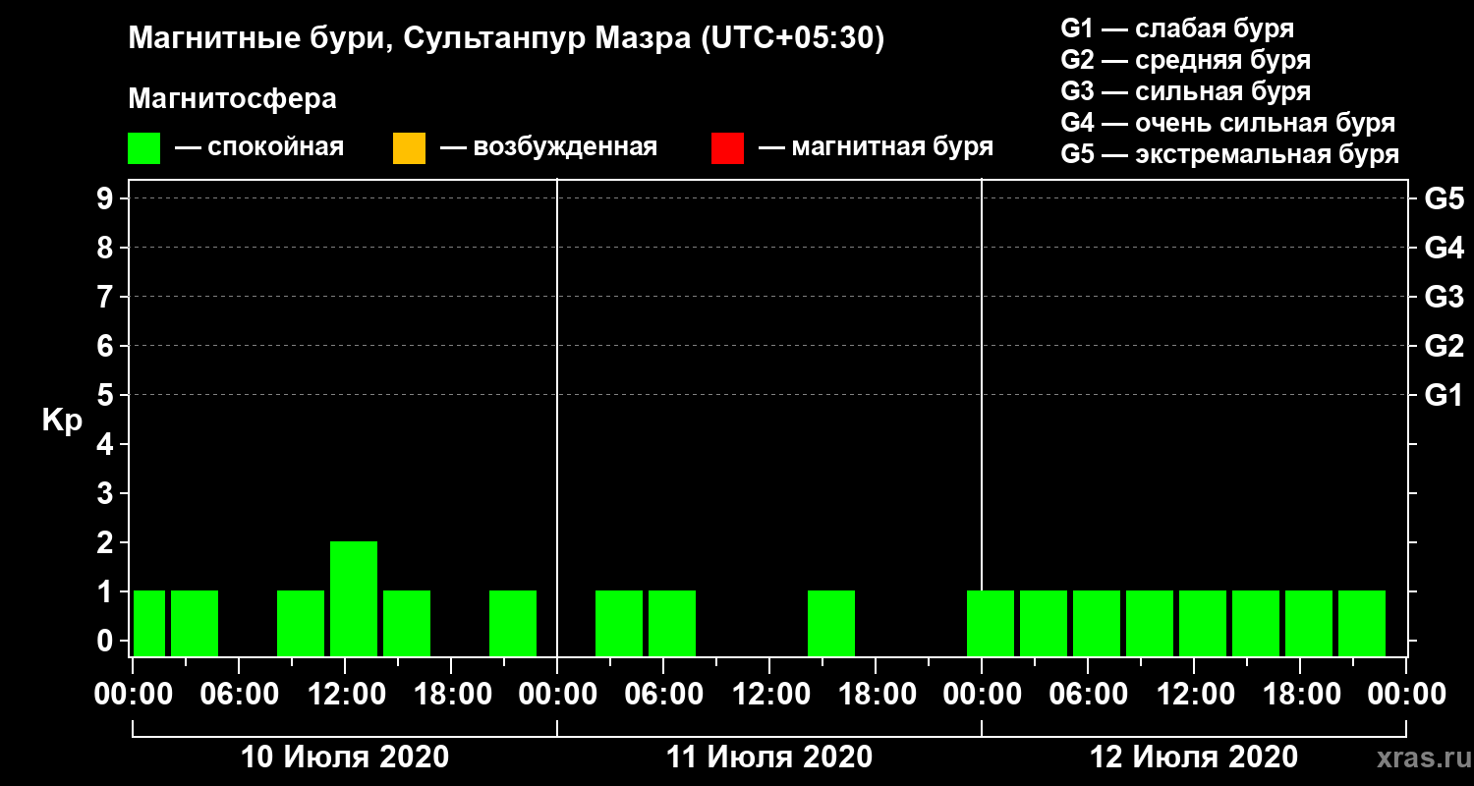Click the '— спокойная' legend label
The height and width of the screenshot is (786, 1474).
[x=259, y=148]
